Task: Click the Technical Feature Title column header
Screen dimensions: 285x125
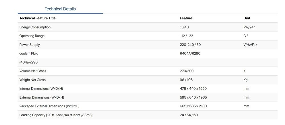Action: pos(37,18)
